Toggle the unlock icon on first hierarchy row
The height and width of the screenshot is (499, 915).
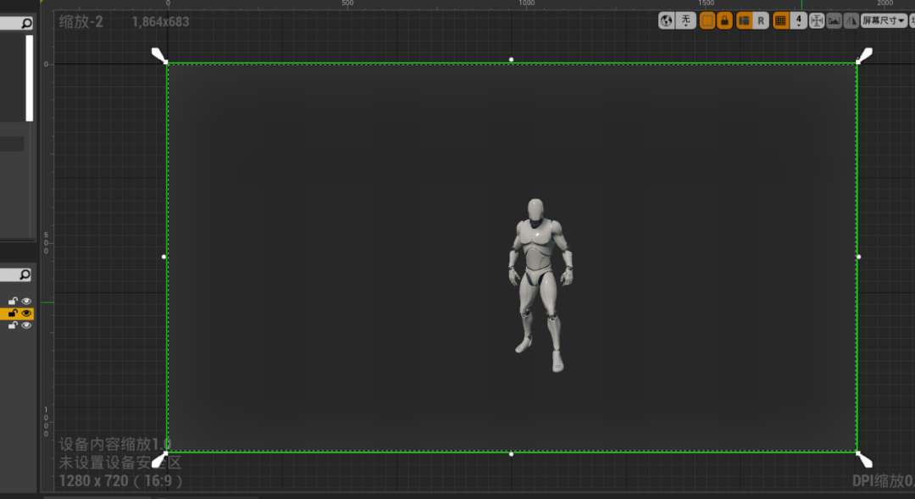[x=13, y=301]
